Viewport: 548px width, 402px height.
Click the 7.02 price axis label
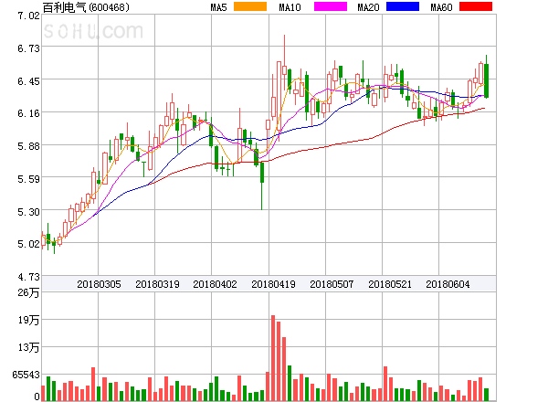[28, 16]
